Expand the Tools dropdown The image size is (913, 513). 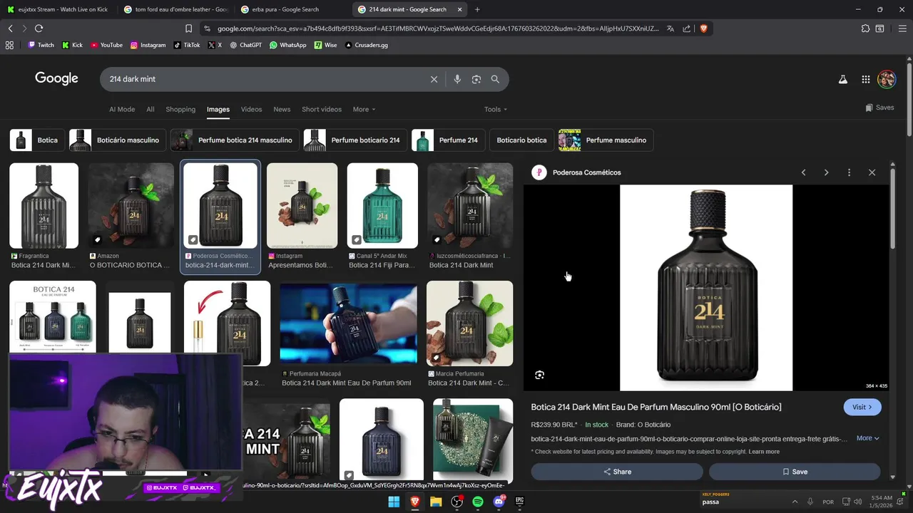[496, 109]
